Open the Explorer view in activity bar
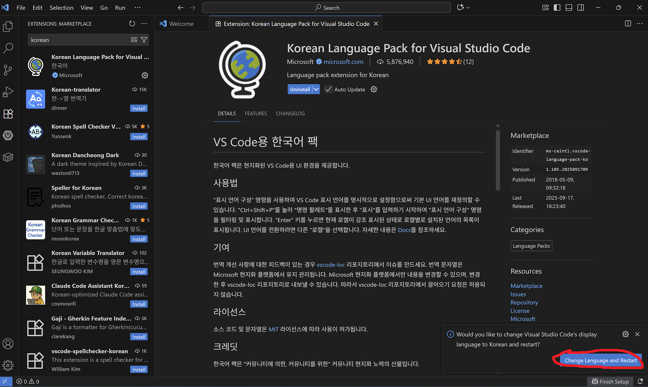Viewport: 648px width, 387px height. tap(8, 27)
